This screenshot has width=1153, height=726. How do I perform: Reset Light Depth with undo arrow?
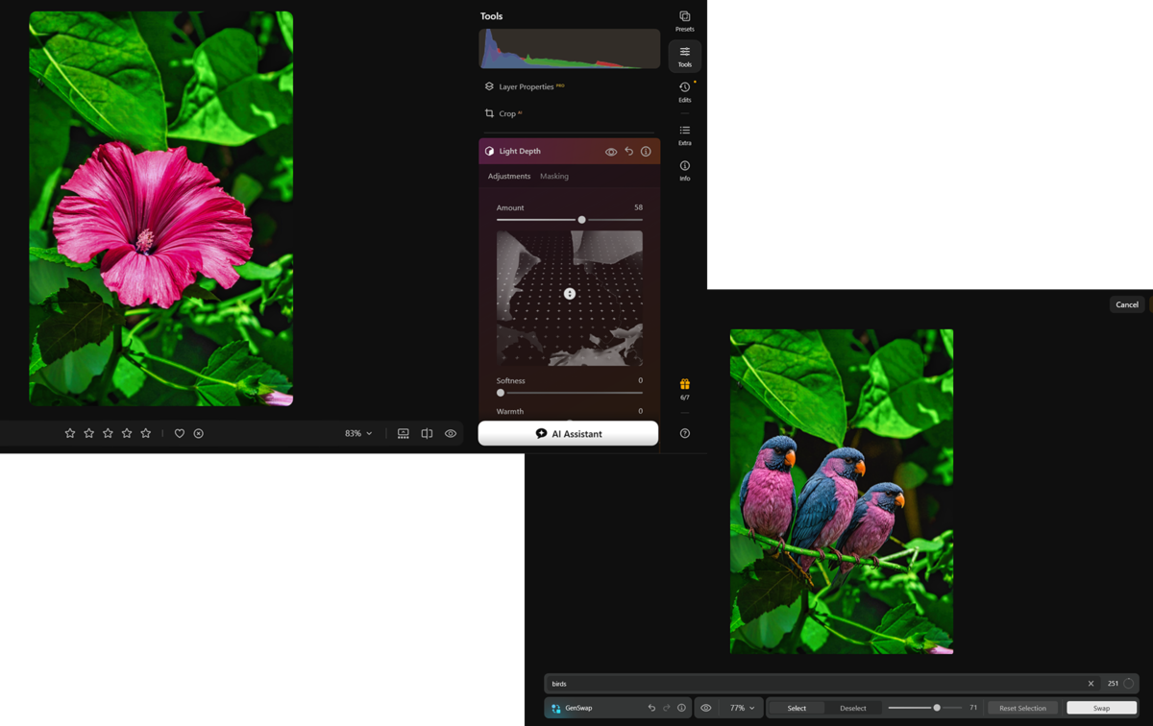pyautogui.click(x=628, y=151)
